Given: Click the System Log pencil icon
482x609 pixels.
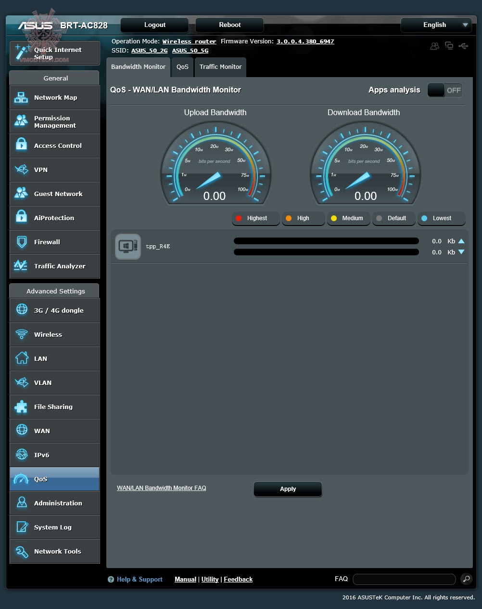Looking at the screenshot, I should (22, 527).
